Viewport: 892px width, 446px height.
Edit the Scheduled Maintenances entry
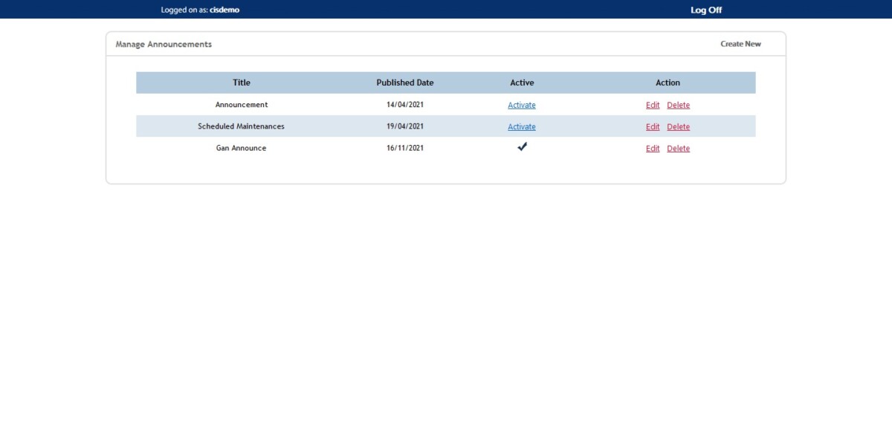click(653, 126)
